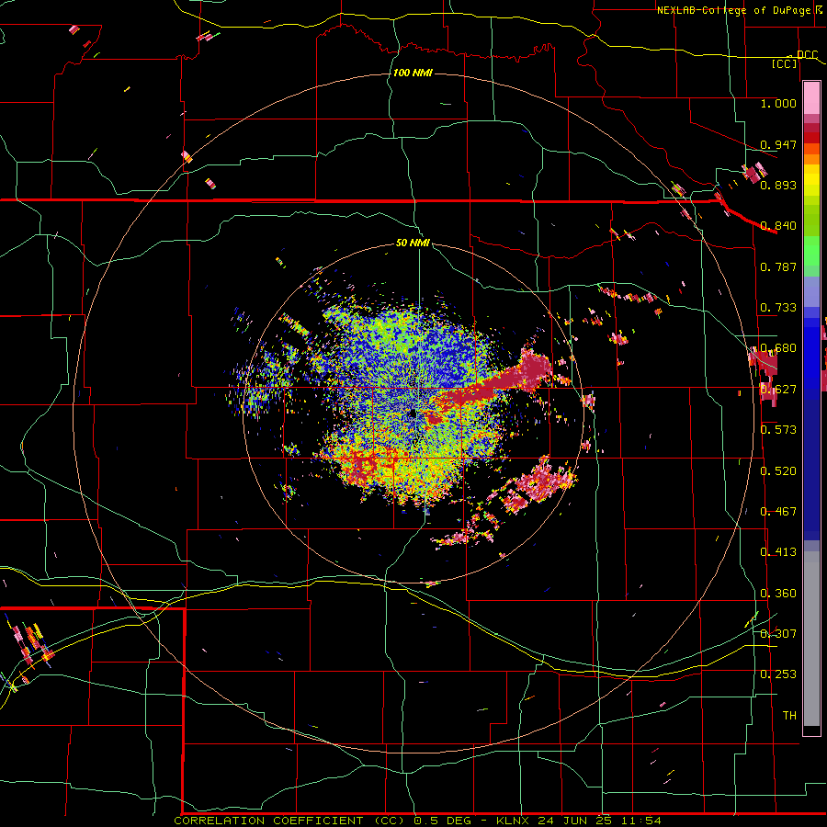Select the 0.947 scale value
This screenshot has width=827, height=827.
[778, 144]
